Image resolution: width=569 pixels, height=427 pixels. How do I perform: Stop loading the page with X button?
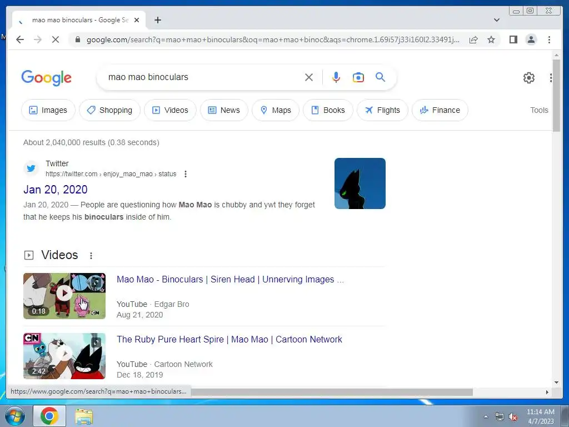tap(56, 39)
